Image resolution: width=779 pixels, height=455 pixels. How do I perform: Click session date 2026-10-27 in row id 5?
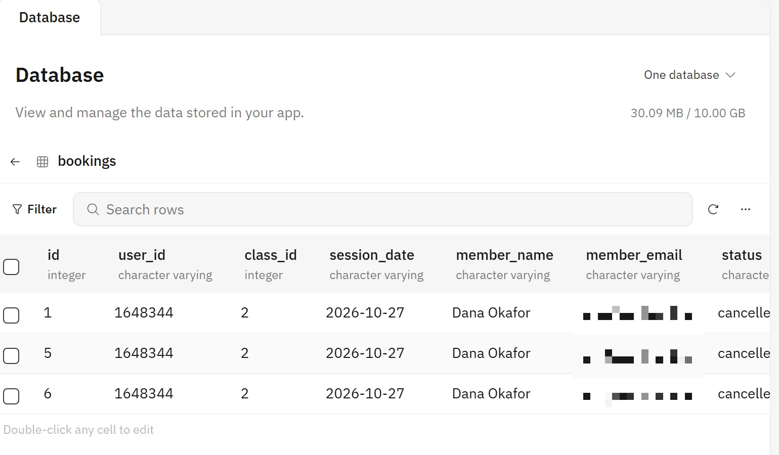[365, 353]
